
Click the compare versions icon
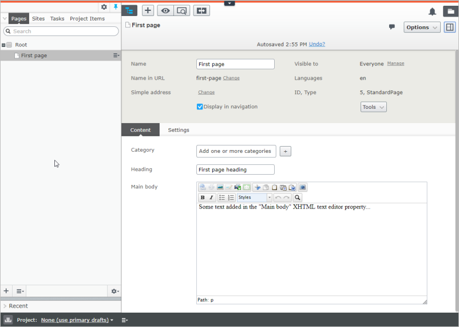pyautogui.click(x=201, y=11)
